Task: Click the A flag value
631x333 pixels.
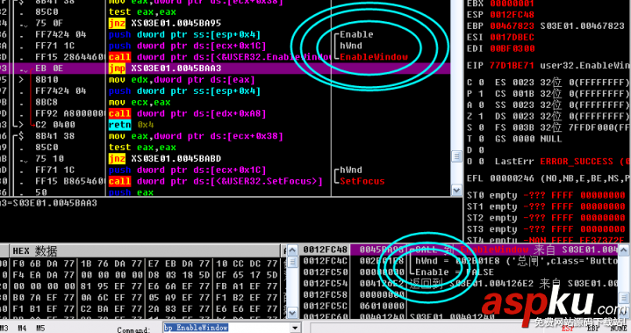Action: (481, 105)
